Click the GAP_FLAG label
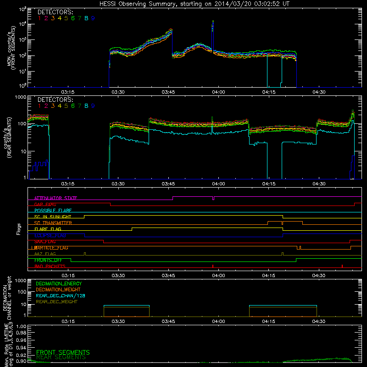Viewport: 367px width, 367px height. click(x=45, y=204)
